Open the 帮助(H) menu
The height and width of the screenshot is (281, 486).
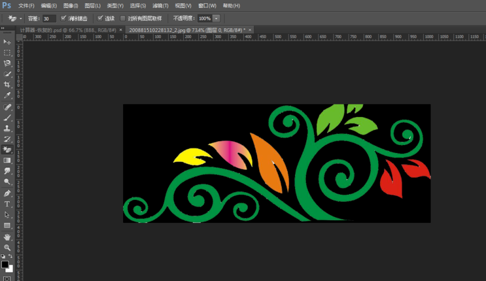231,6
